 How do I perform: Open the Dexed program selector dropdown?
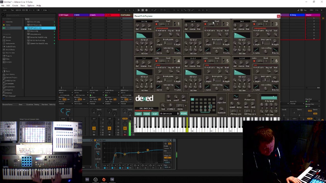point(169,114)
